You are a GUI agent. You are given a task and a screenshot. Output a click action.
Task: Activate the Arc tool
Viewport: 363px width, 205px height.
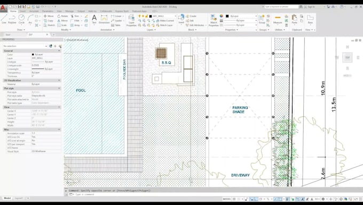tap(30, 19)
